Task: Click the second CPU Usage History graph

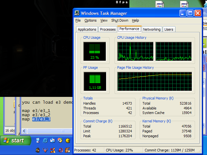Action: point(174,51)
